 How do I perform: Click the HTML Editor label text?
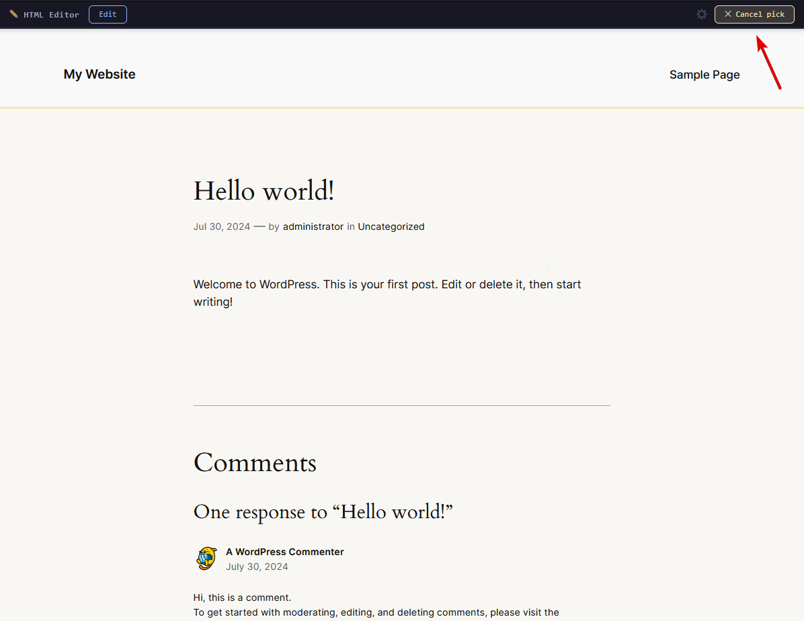pyautogui.click(x=51, y=14)
